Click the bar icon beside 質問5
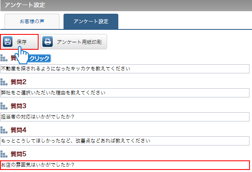This screenshot has width=252, height=172. tap(4, 154)
